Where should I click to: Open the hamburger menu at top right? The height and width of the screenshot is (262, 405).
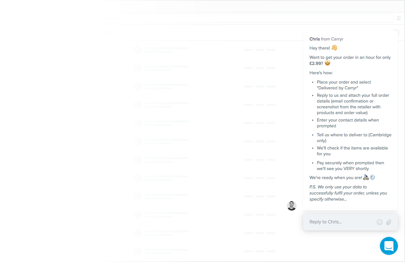399,18
